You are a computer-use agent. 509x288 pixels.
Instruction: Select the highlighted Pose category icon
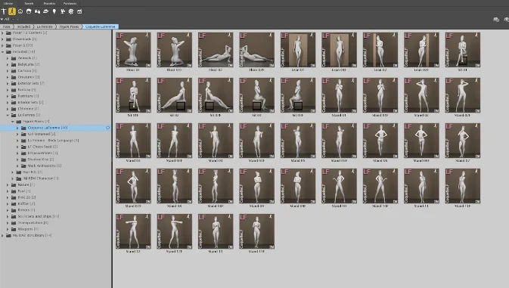[x=11, y=11]
